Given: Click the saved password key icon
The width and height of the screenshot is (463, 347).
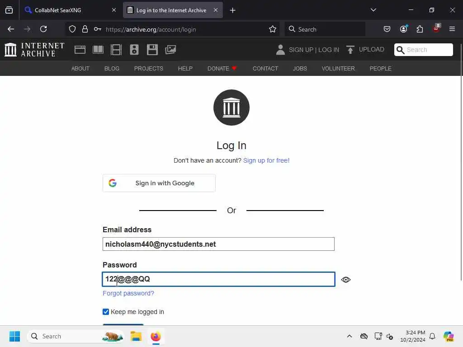Looking at the screenshot, I should pyautogui.click(x=98, y=29).
